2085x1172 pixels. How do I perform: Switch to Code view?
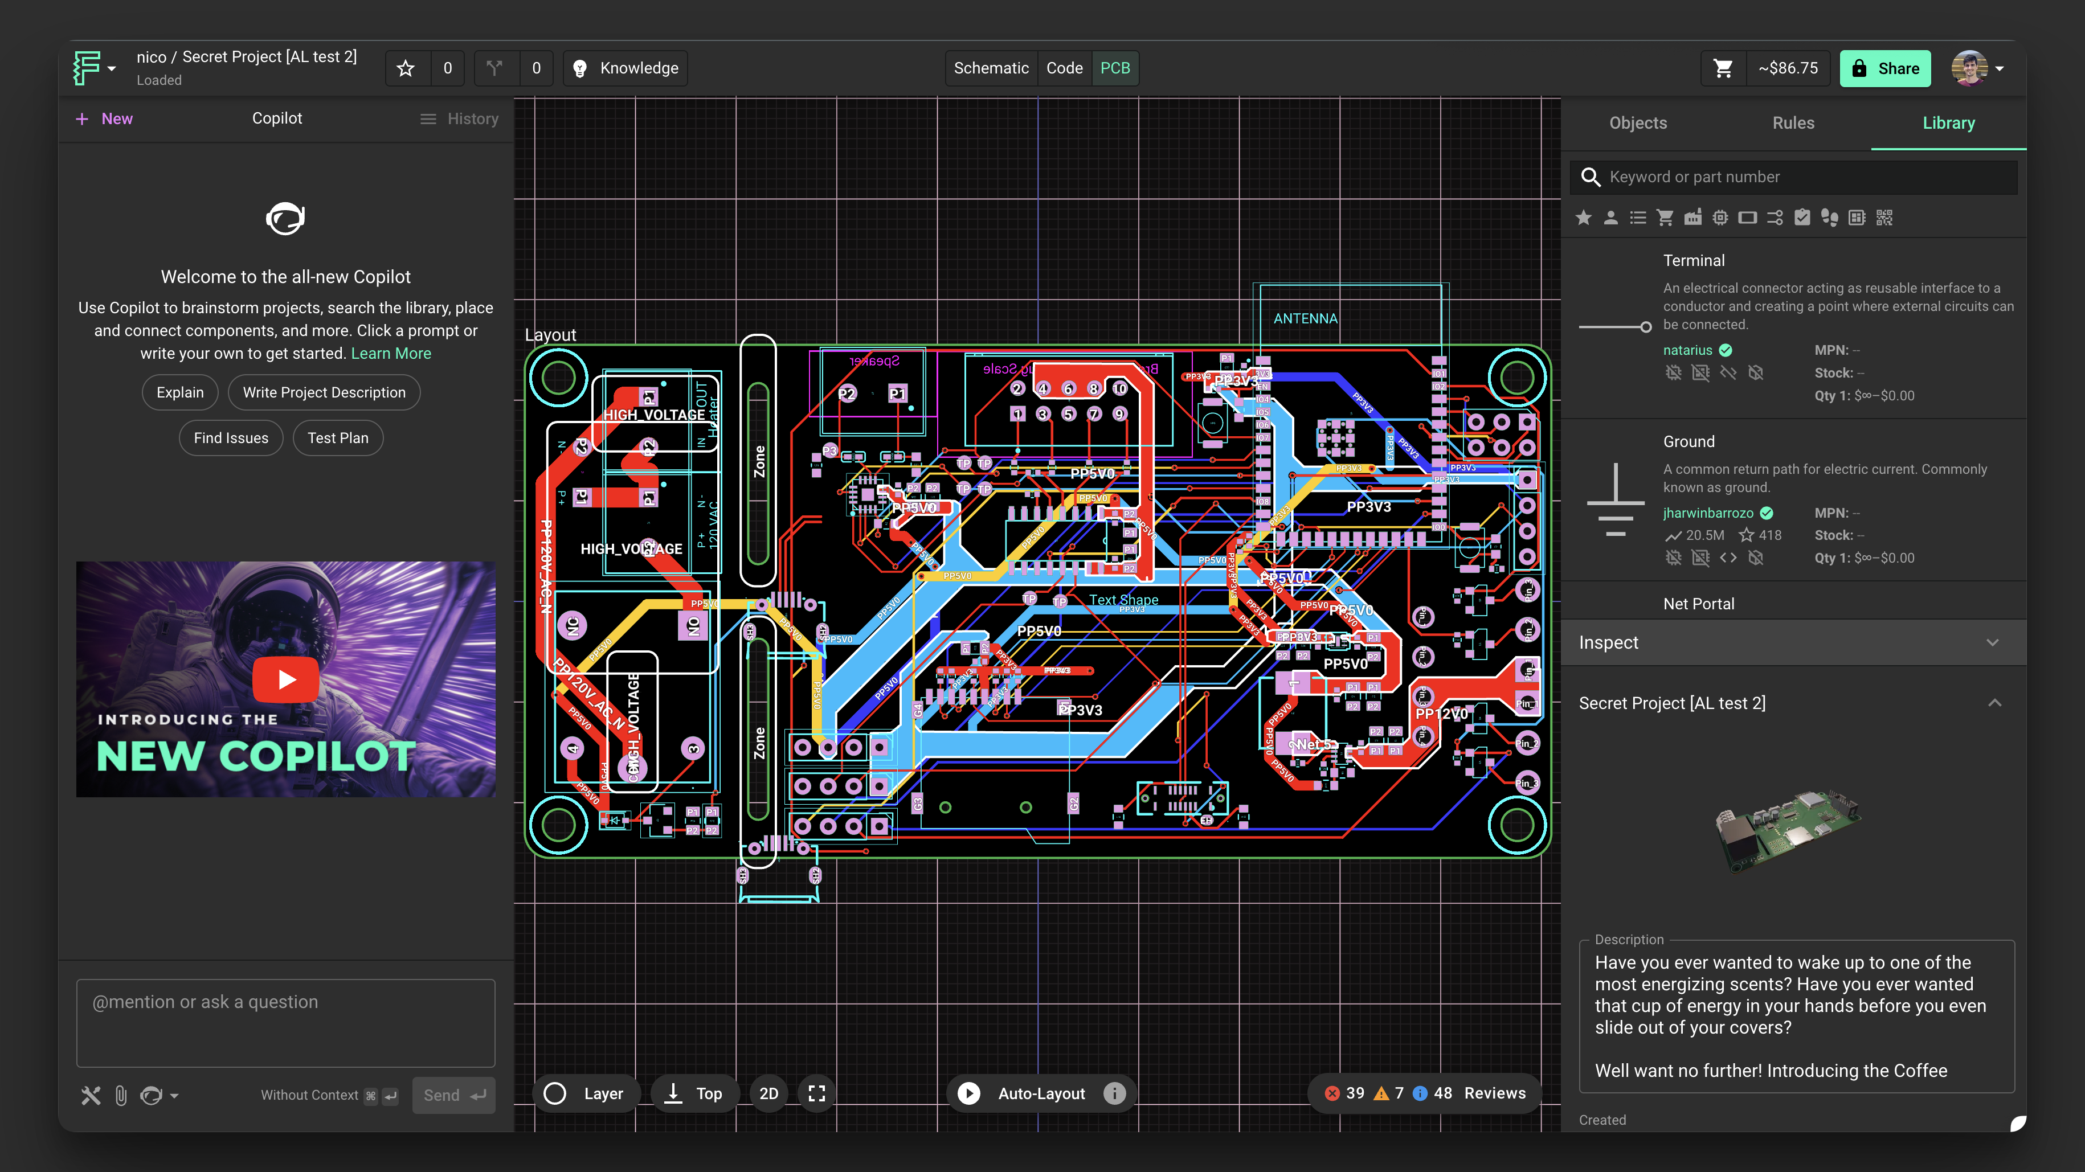coord(1064,68)
